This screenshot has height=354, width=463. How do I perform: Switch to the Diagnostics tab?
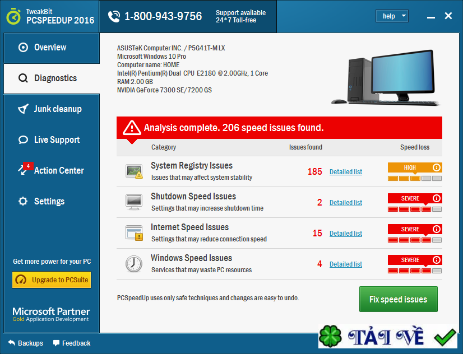pos(52,78)
